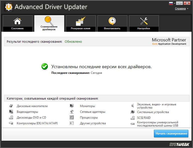Open language dropdown arrow beside flag
The image size is (193, 148).
[174, 3]
